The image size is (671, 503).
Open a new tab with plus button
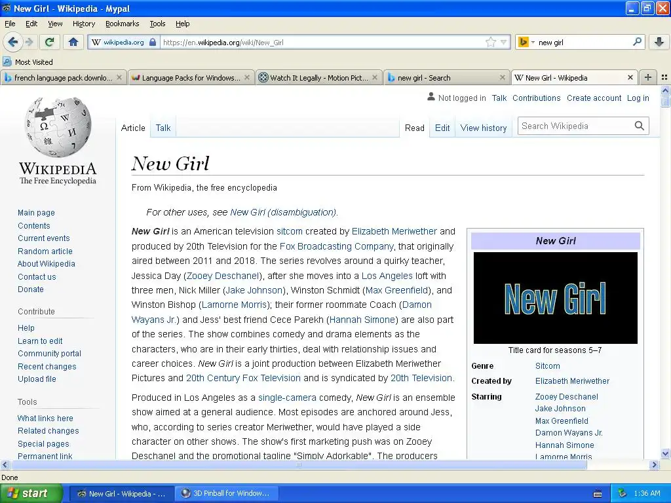pos(648,77)
